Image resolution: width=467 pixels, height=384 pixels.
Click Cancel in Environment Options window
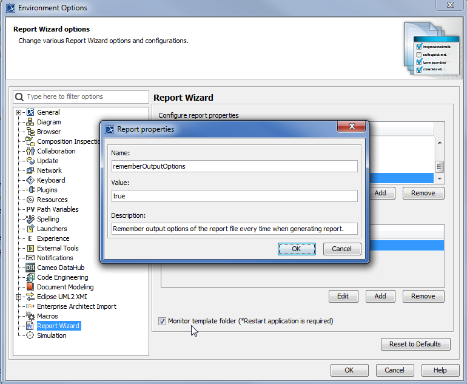pyautogui.click(x=395, y=370)
